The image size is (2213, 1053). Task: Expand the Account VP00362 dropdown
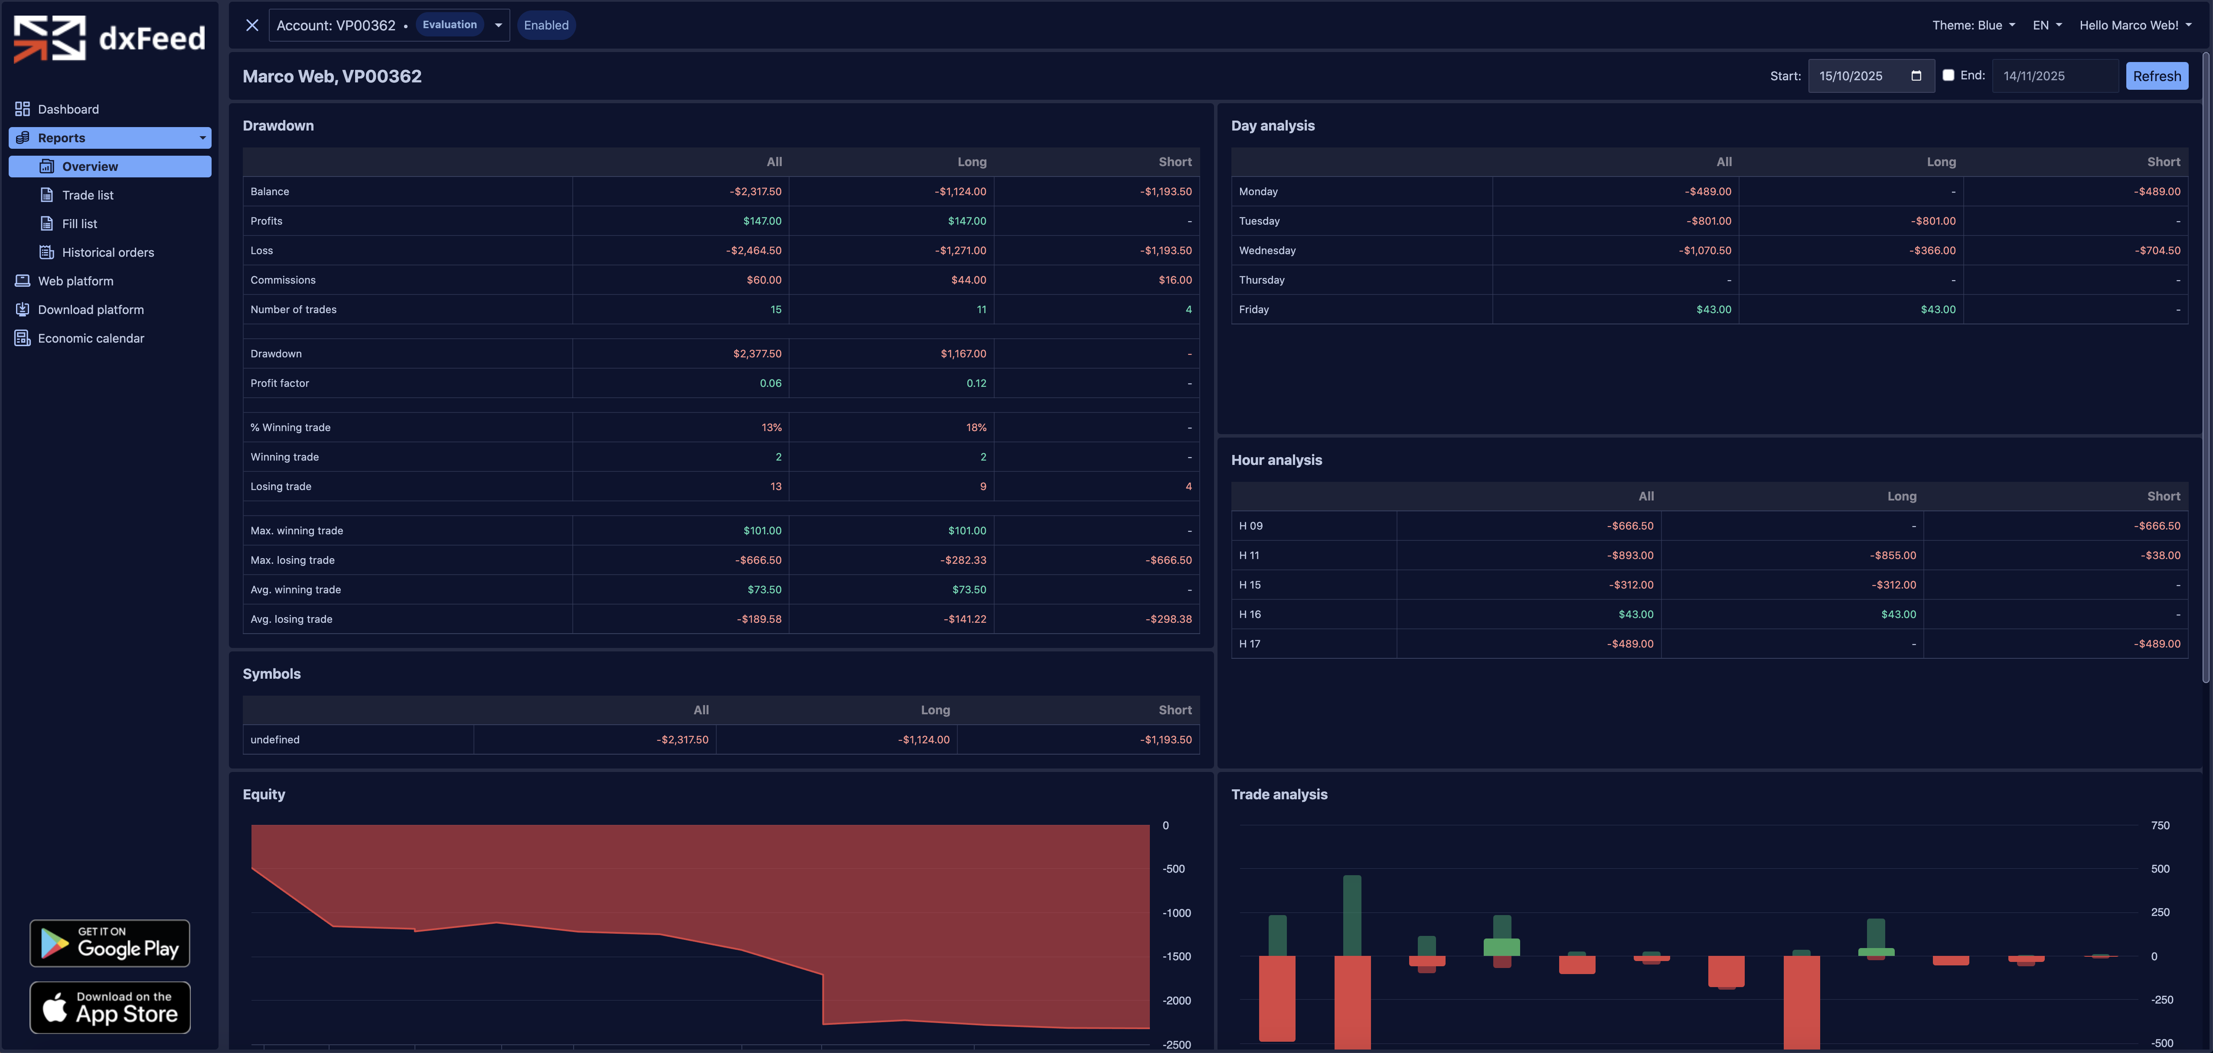tap(498, 25)
